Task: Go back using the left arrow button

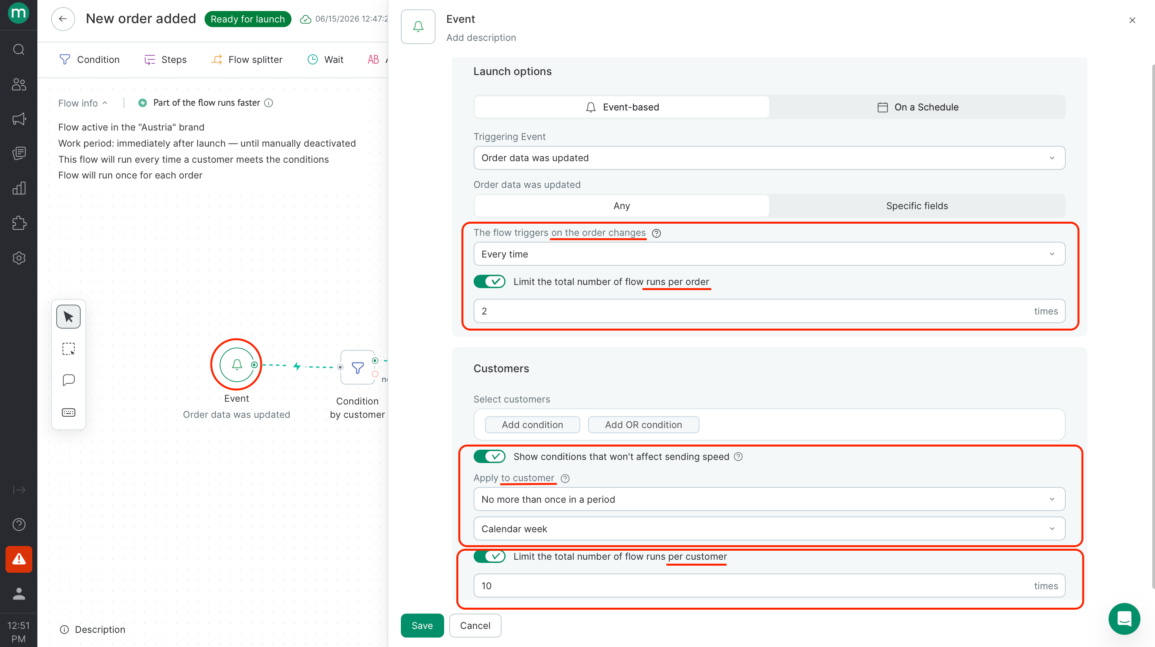Action: click(63, 19)
